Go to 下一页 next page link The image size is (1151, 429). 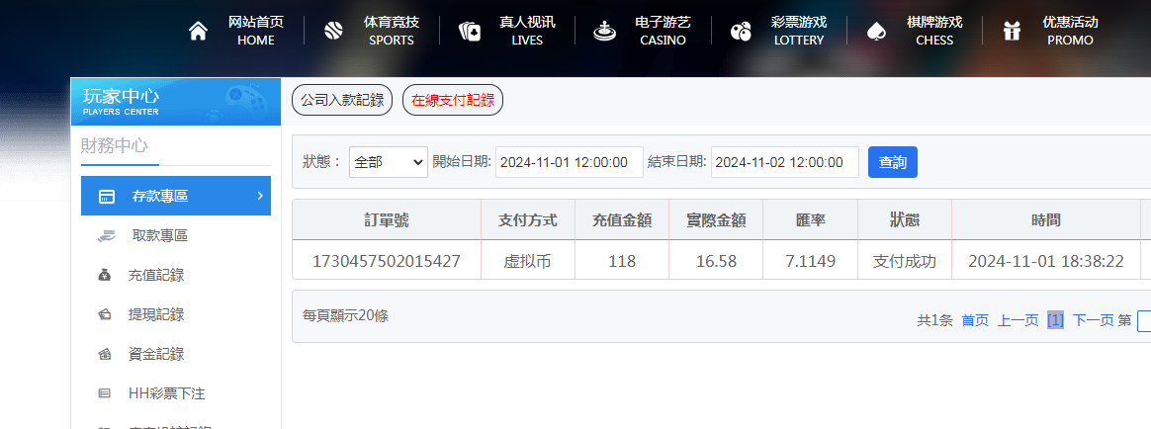tap(1093, 320)
